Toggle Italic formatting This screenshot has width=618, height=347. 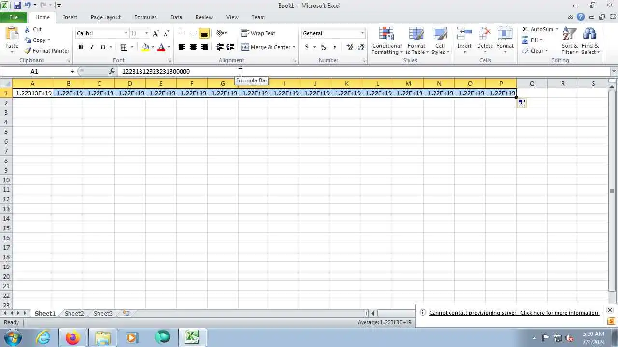click(92, 47)
